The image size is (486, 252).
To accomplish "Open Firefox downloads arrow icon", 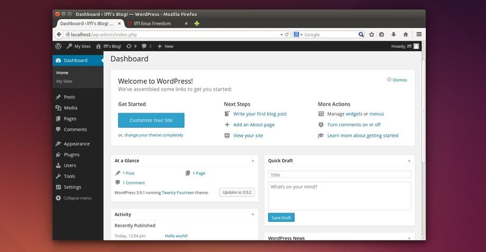I will click(x=394, y=34).
